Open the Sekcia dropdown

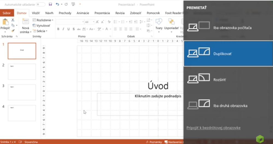pyautogui.click(x=40, y=31)
